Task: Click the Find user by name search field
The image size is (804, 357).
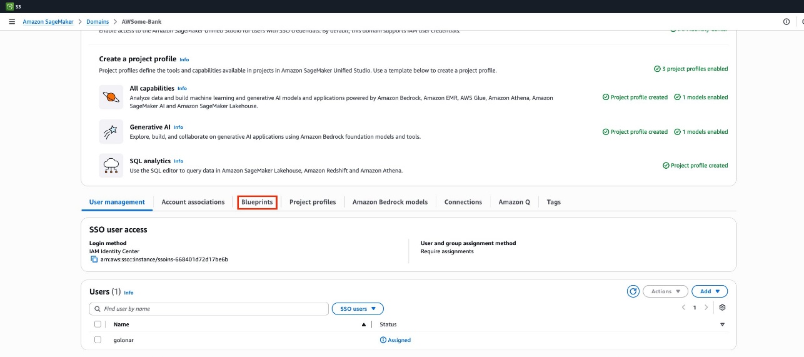Action: [209, 309]
